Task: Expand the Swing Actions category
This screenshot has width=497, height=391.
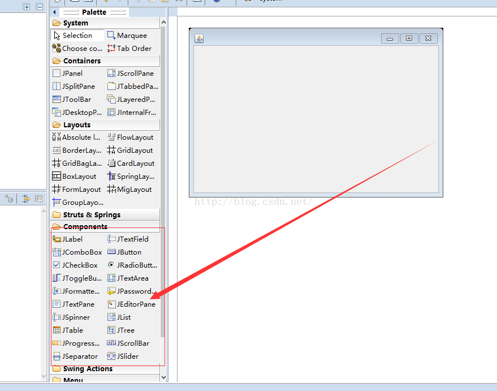Action: [105, 368]
